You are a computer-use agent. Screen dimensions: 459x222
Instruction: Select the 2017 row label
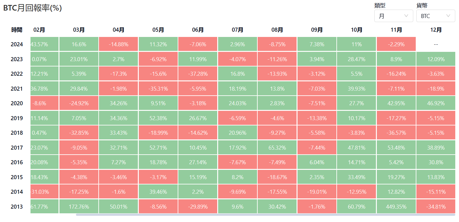[x=17, y=147]
